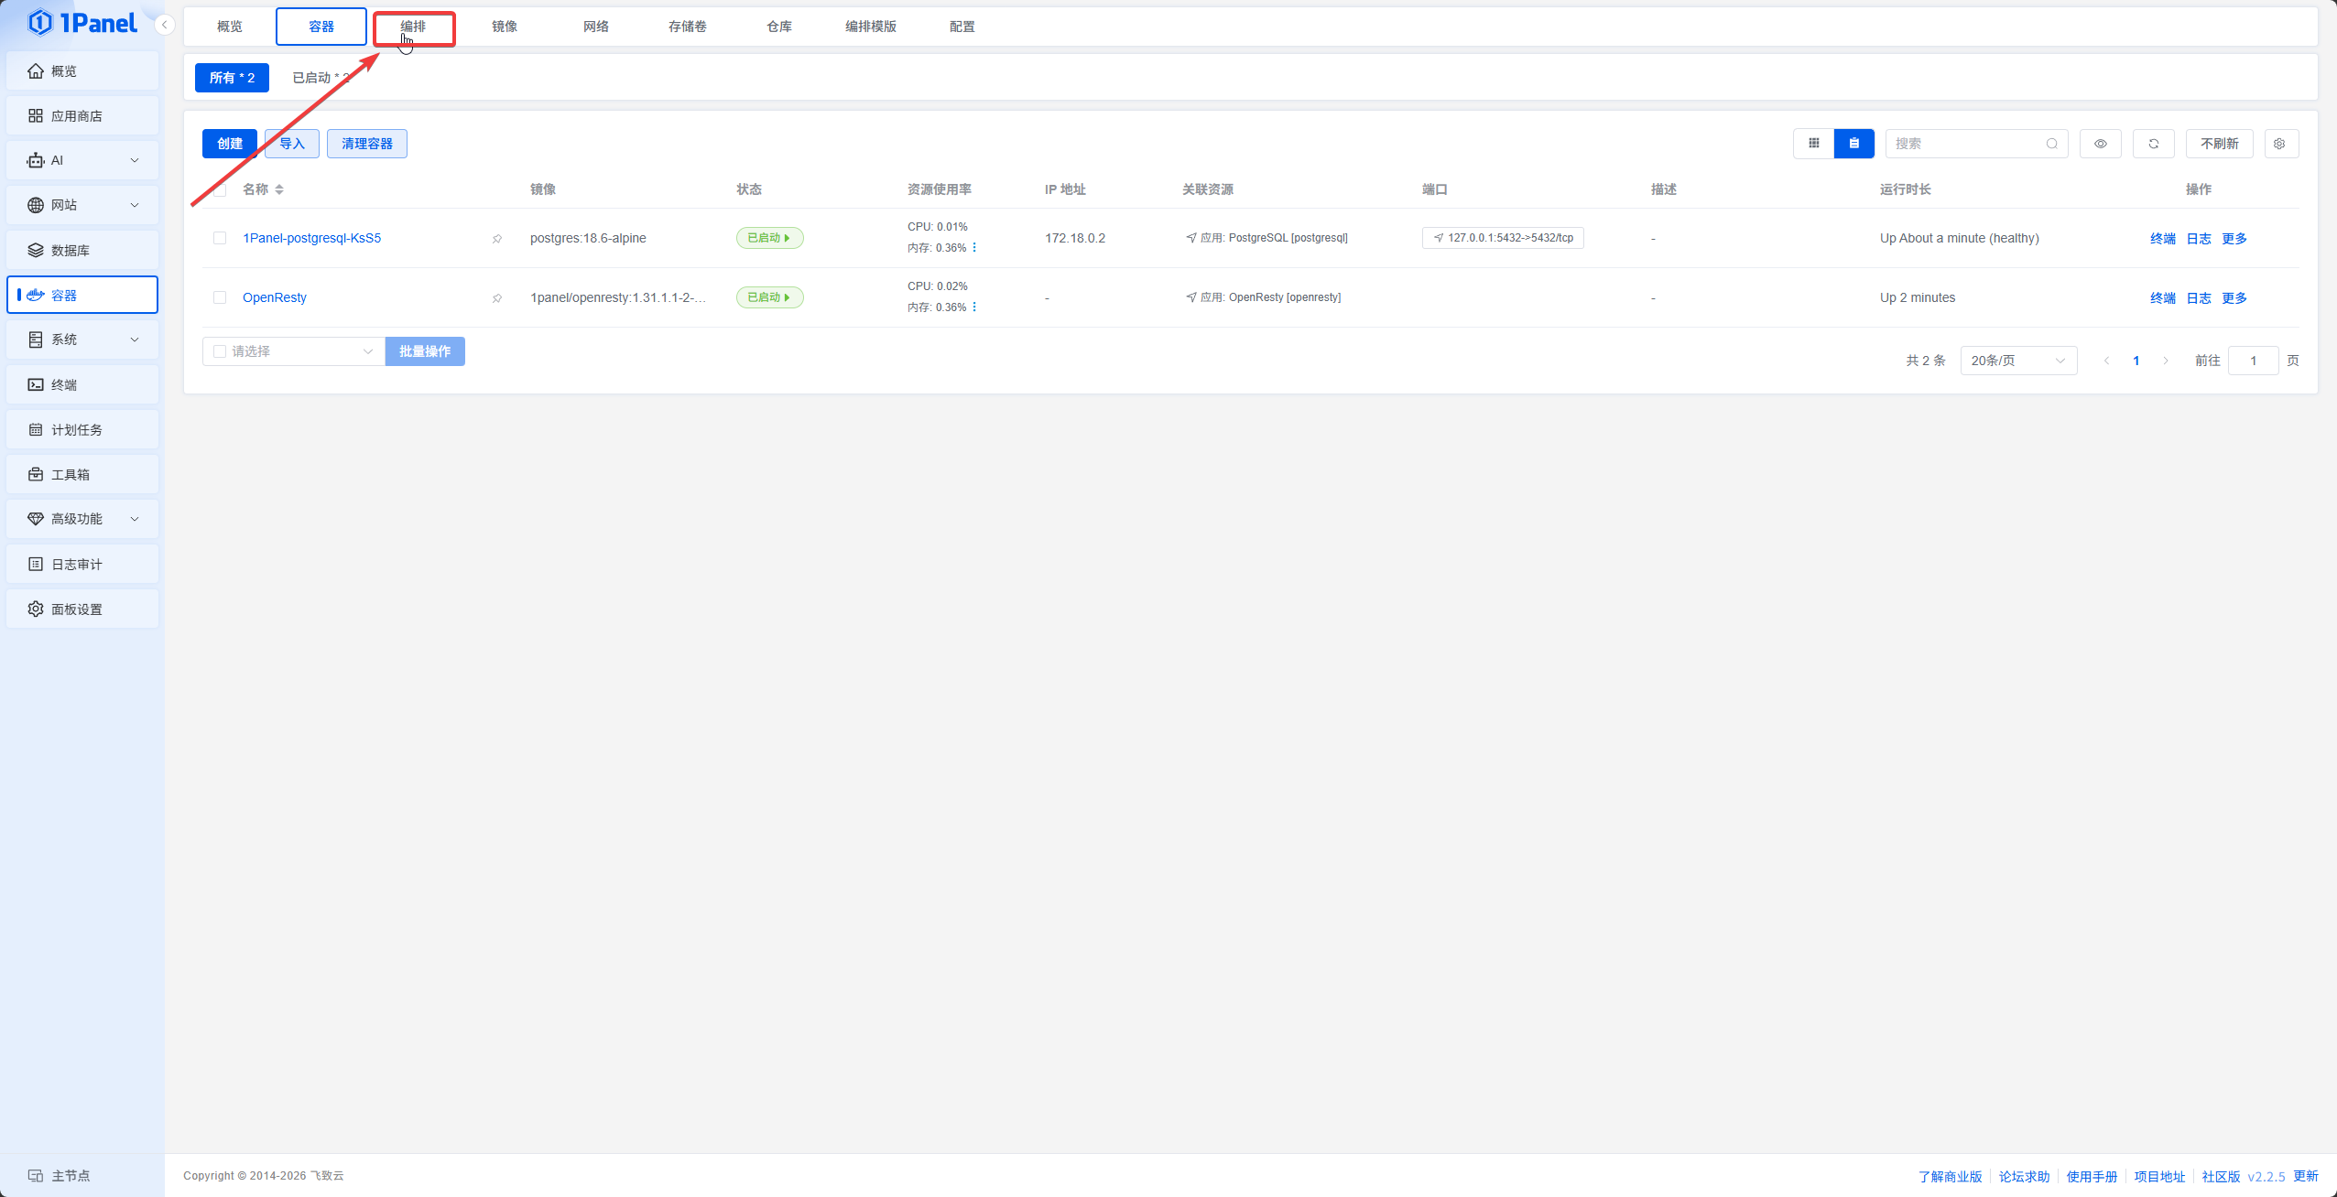Expand the 网站 sidebar menu
The width and height of the screenshot is (2337, 1197).
point(82,205)
